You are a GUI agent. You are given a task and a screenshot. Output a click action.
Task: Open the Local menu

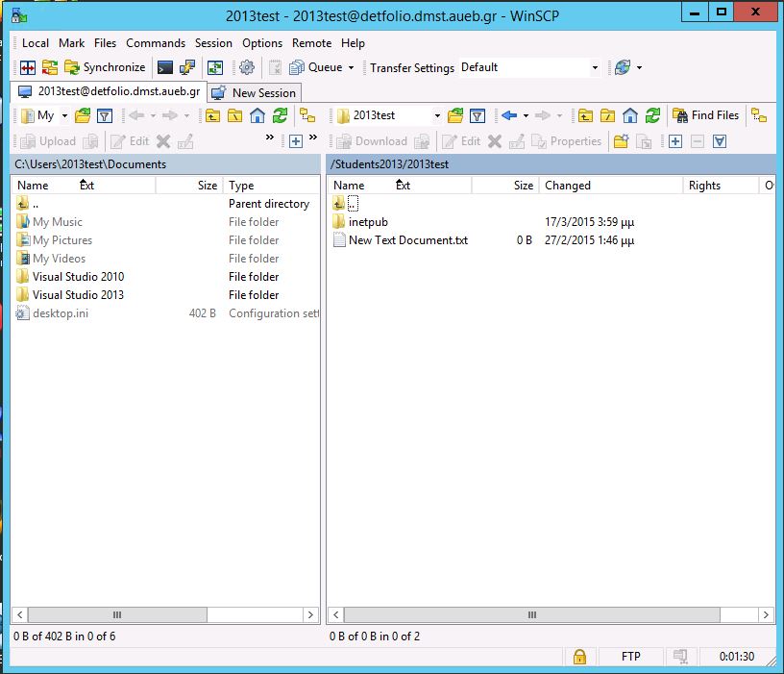coord(35,43)
